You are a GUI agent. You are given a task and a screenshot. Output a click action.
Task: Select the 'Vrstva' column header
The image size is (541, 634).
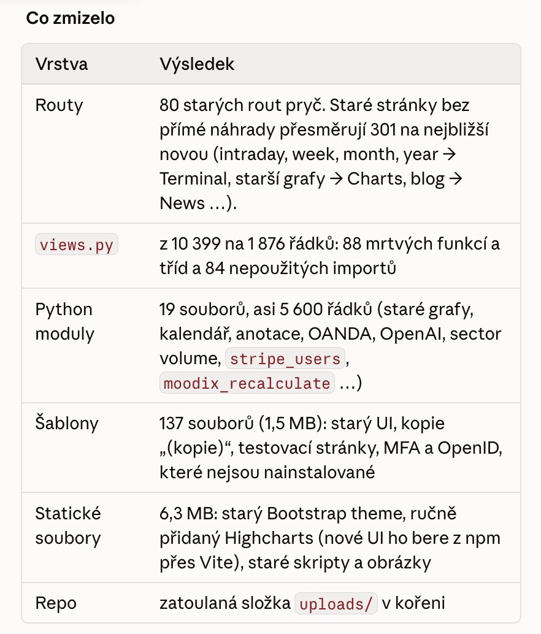pyautogui.click(x=61, y=64)
